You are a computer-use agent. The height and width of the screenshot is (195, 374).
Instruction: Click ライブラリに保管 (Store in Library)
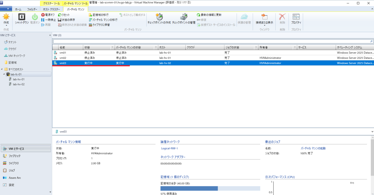(99, 25)
